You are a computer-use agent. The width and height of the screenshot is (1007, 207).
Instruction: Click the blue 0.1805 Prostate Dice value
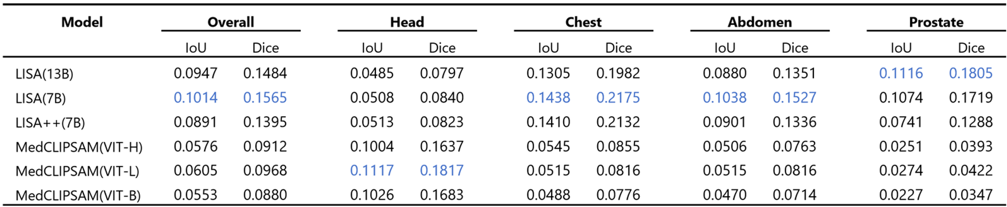[971, 73]
